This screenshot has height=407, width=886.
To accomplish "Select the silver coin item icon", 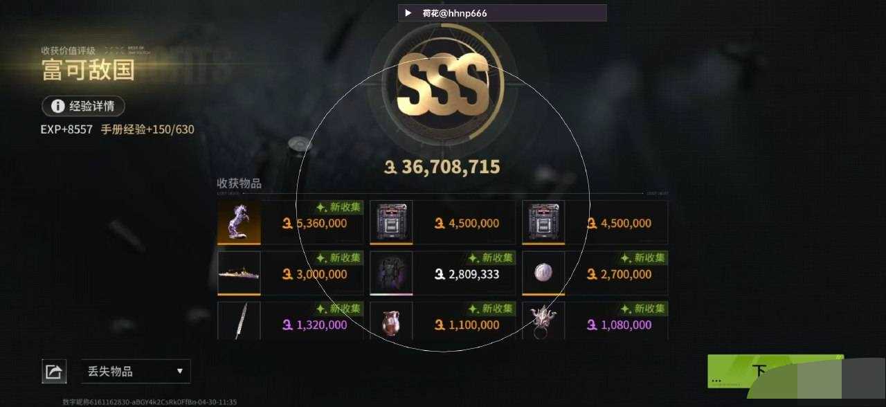I will 543,273.
